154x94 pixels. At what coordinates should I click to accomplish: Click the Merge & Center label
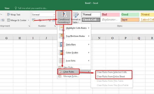point(18,20)
